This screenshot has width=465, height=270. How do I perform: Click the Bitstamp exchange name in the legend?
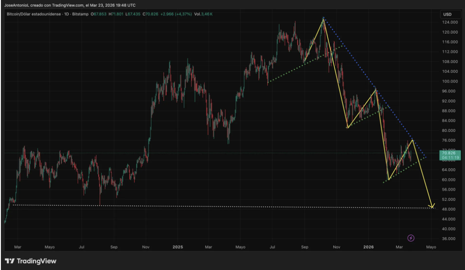click(x=80, y=15)
